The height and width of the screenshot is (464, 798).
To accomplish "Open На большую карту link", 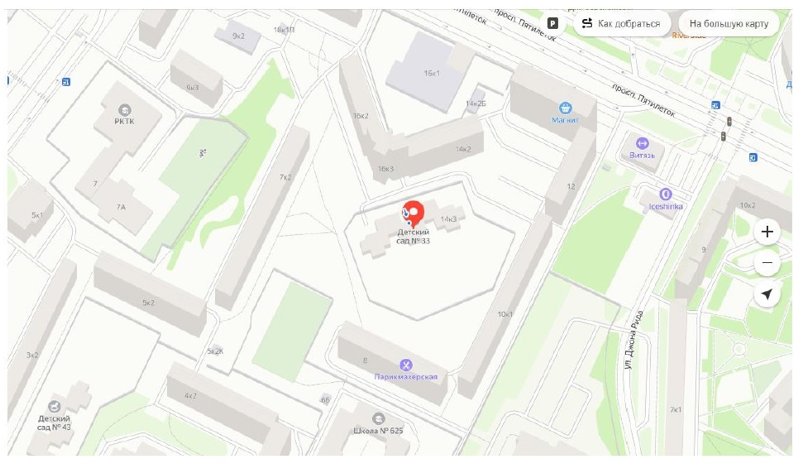I will (729, 23).
